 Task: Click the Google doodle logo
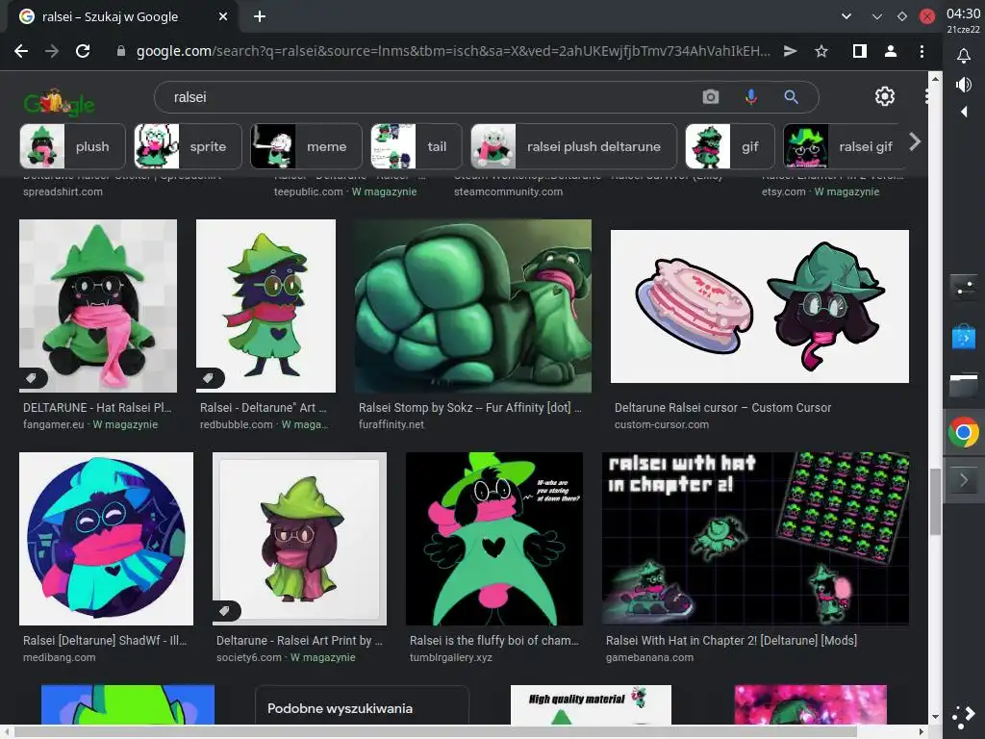[x=59, y=102]
